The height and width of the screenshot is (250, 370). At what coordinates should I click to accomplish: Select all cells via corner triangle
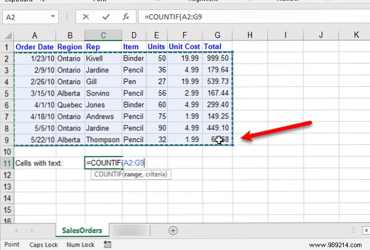tap(8, 35)
